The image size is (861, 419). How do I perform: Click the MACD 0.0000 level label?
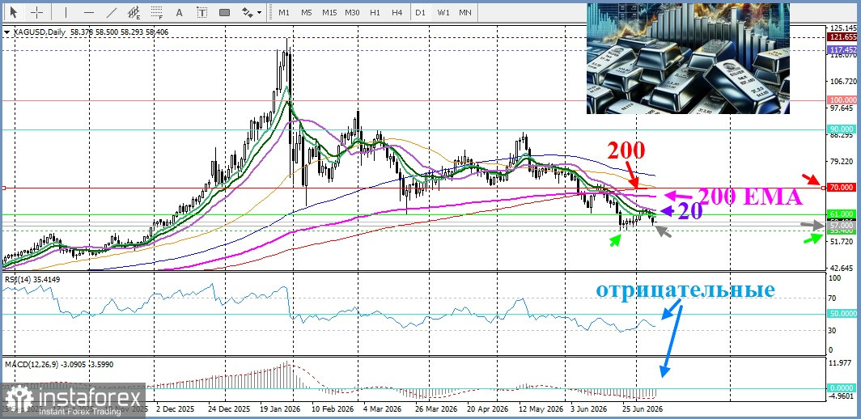(842, 387)
